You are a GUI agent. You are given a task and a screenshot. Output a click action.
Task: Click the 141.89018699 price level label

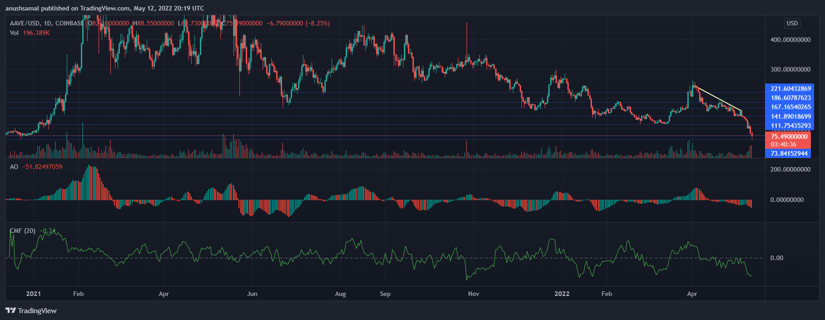coord(790,117)
